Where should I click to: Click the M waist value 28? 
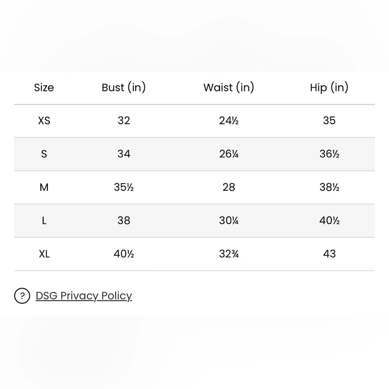click(229, 187)
